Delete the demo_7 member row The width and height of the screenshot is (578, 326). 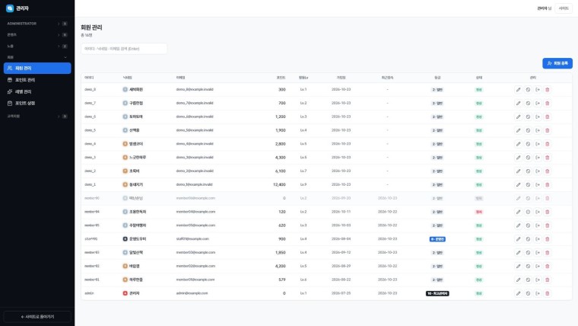[547, 104]
